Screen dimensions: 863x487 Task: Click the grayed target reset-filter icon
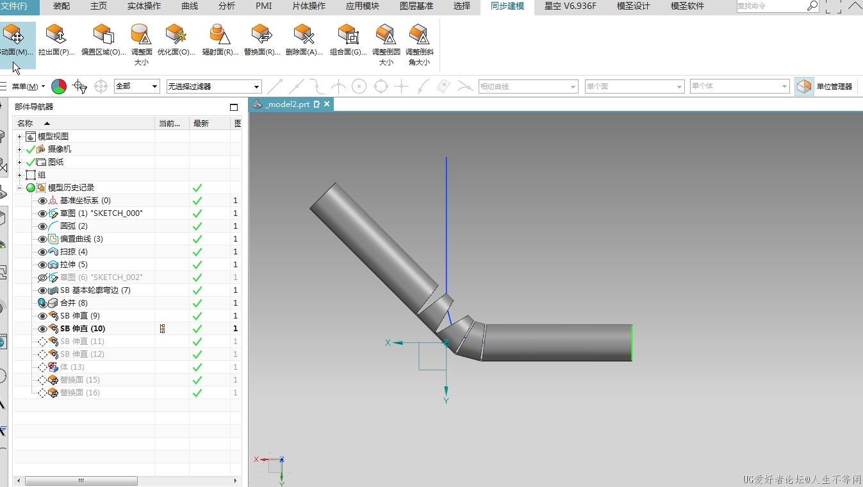pyautogui.click(x=101, y=87)
